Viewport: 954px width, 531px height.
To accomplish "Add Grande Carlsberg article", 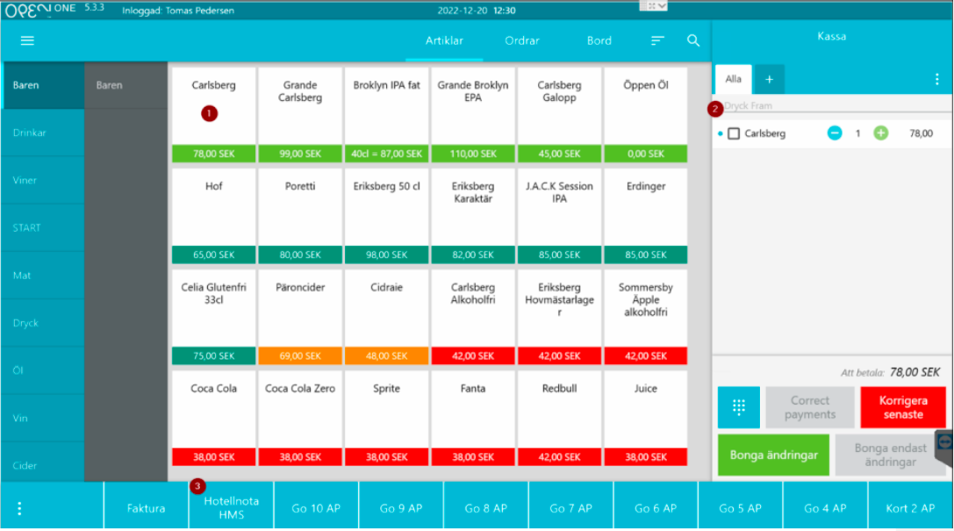I will (x=300, y=115).
